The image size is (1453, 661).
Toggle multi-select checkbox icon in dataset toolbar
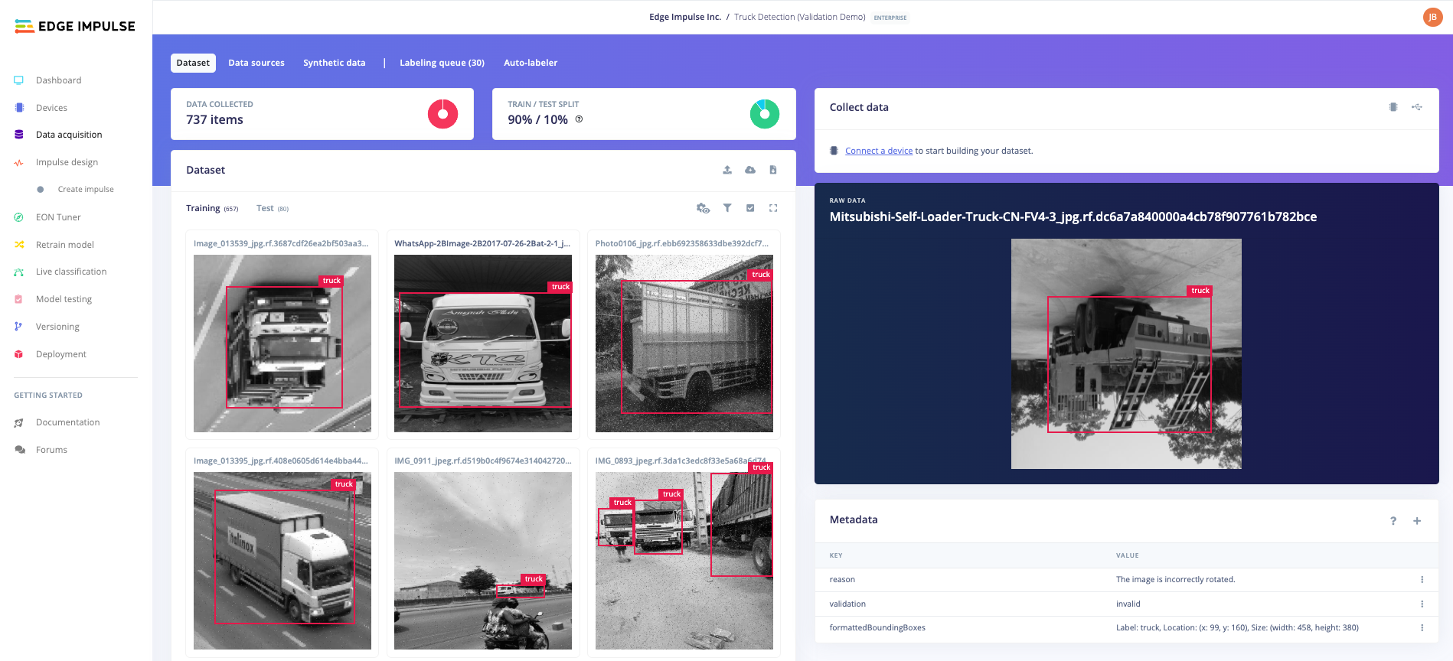(x=750, y=208)
